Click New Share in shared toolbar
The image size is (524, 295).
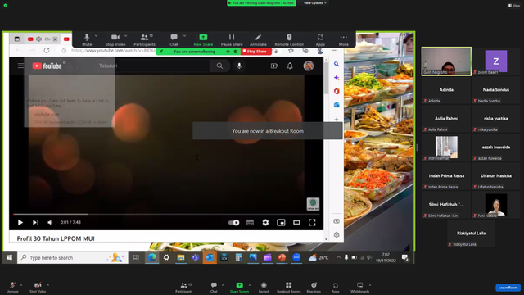(203, 39)
